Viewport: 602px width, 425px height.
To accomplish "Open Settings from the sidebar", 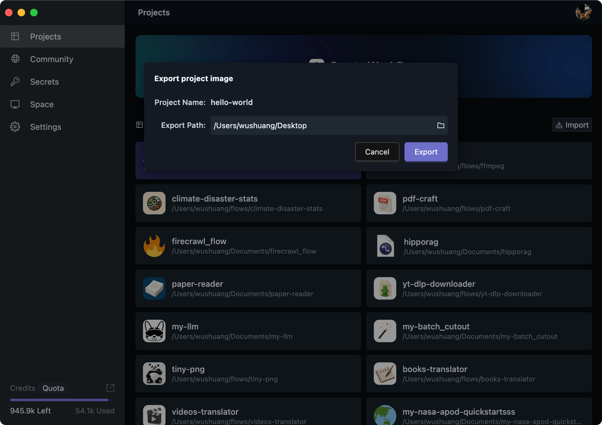I will coord(45,127).
